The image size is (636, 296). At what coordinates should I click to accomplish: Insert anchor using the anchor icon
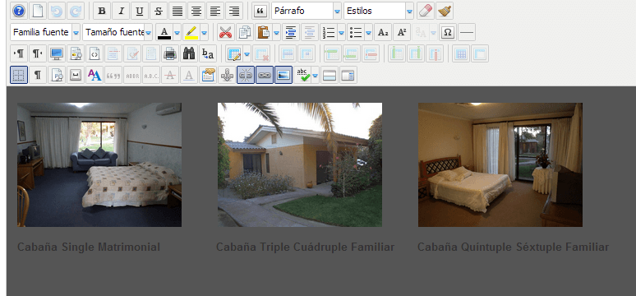[x=227, y=75]
